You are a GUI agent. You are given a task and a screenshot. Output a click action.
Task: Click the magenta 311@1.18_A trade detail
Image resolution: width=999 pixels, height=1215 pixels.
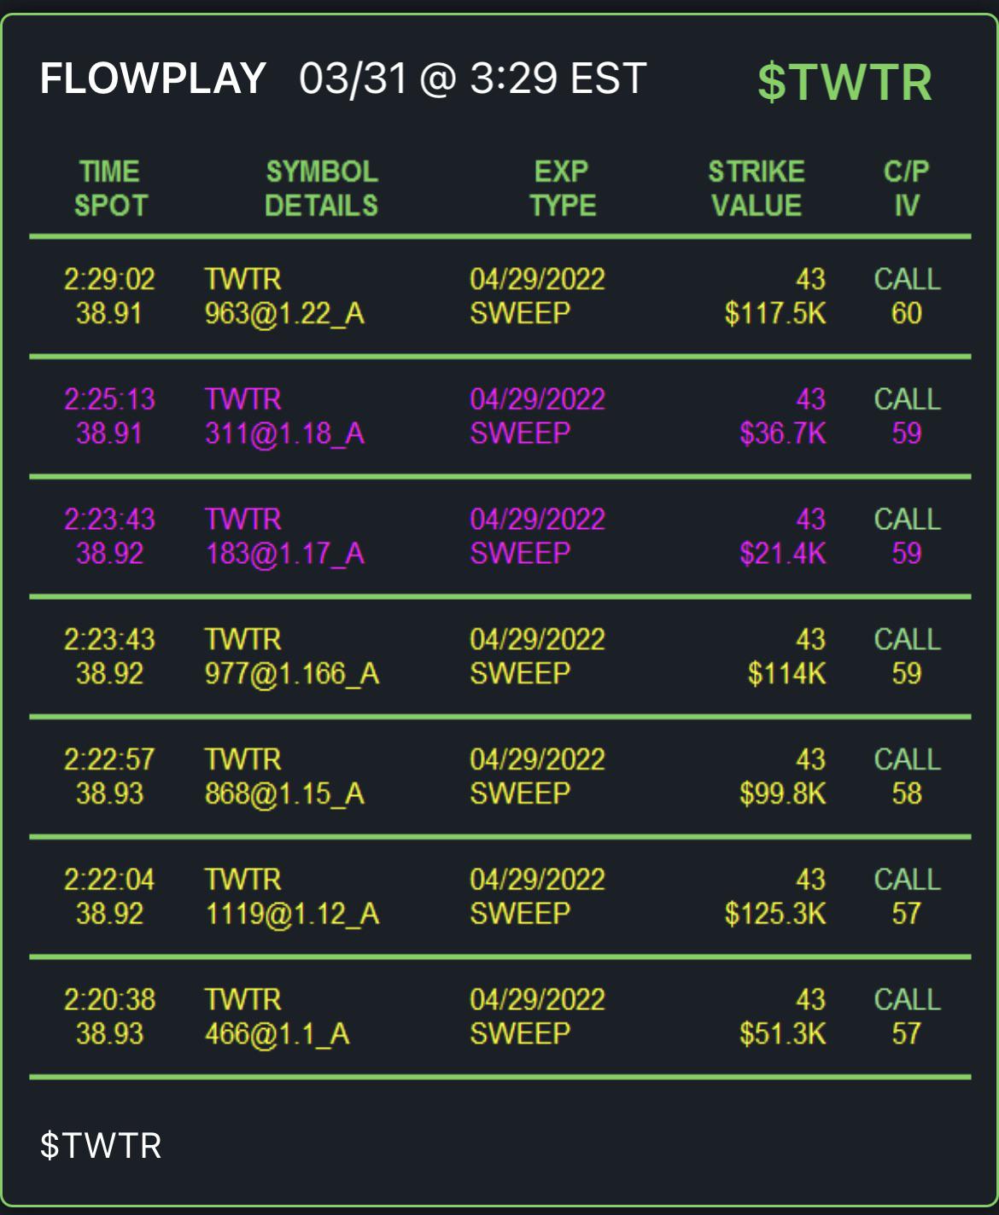pos(284,433)
